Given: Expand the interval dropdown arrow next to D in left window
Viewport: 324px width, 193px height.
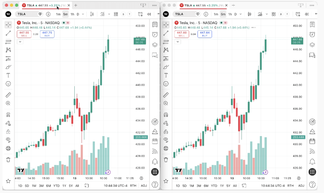Looking at the screenshot, I should [83, 14].
